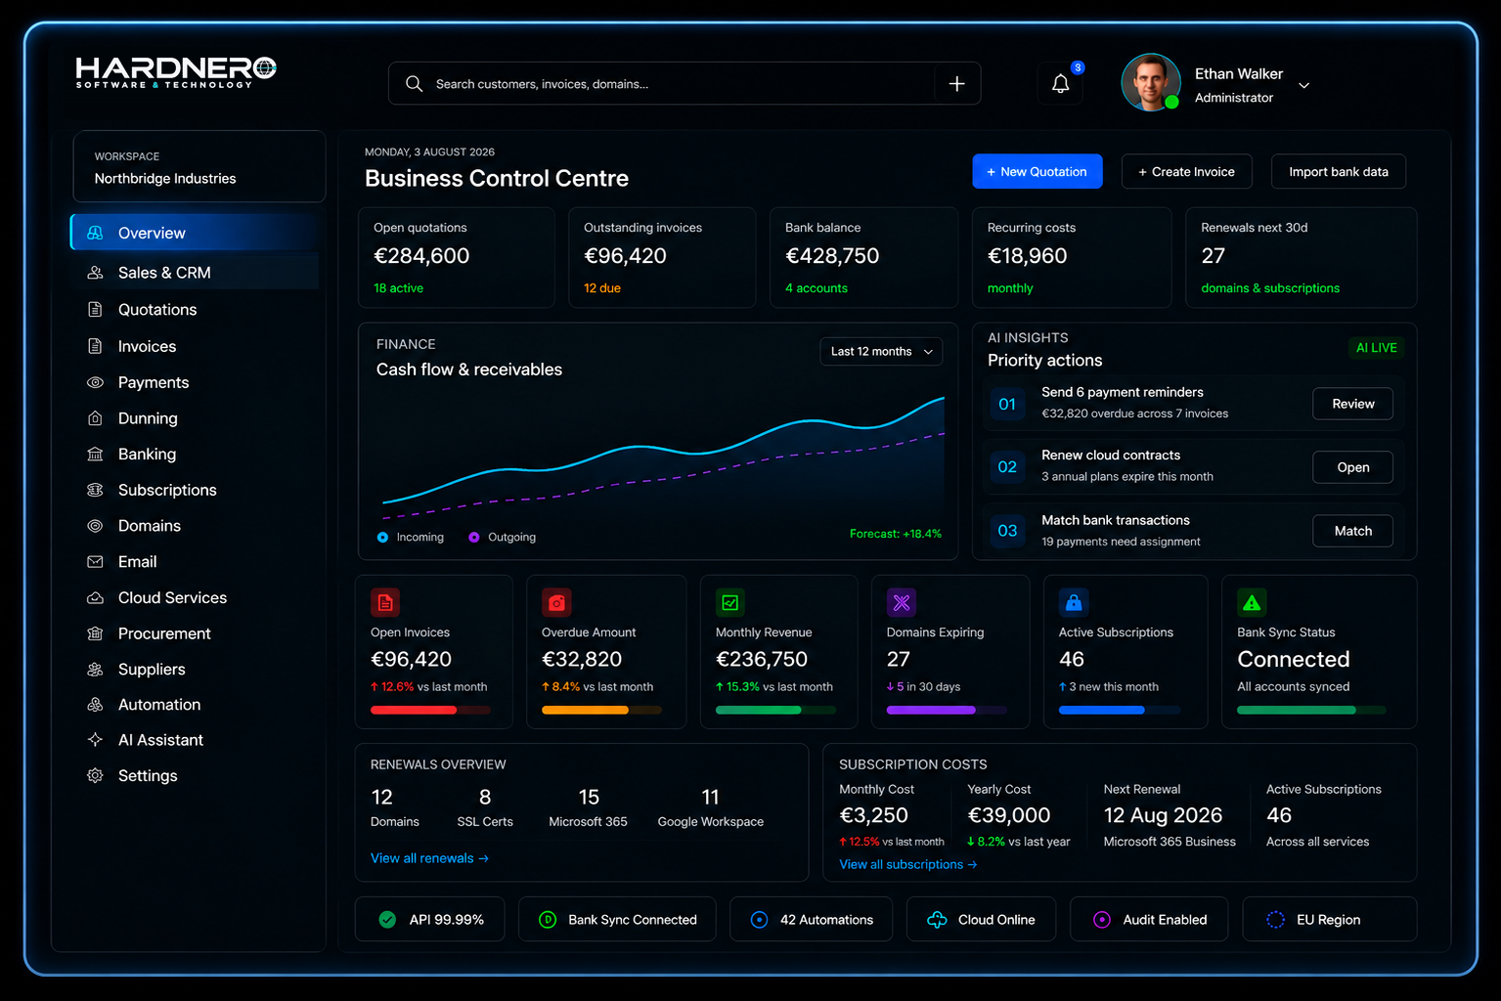The height and width of the screenshot is (1001, 1501).
Task: Click the Audit Enabled status icon
Action: pyautogui.click(x=1101, y=920)
